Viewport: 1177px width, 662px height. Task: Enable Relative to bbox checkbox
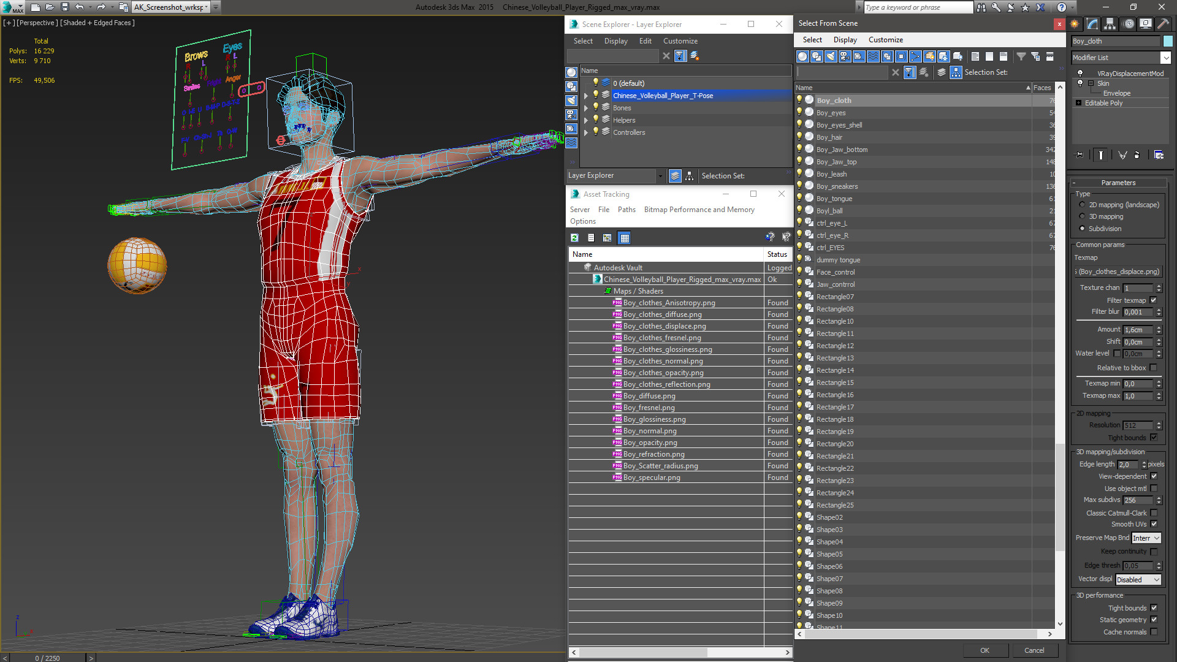pyautogui.click(x=1154, y=368)
